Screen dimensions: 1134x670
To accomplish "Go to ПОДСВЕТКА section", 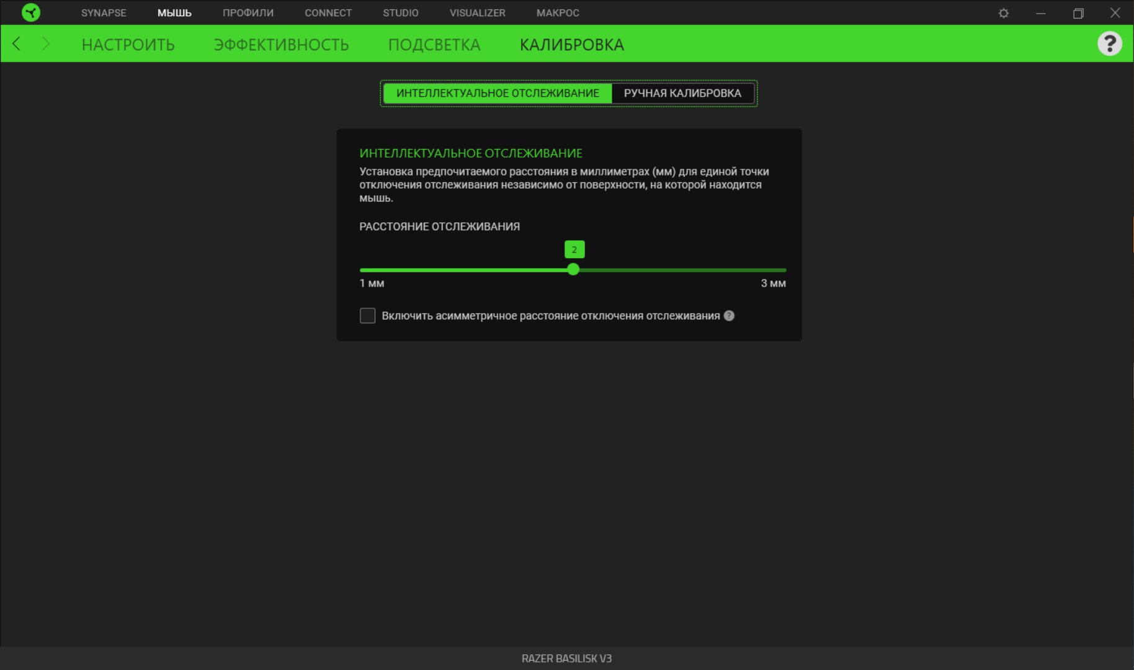I will (434, 45).
